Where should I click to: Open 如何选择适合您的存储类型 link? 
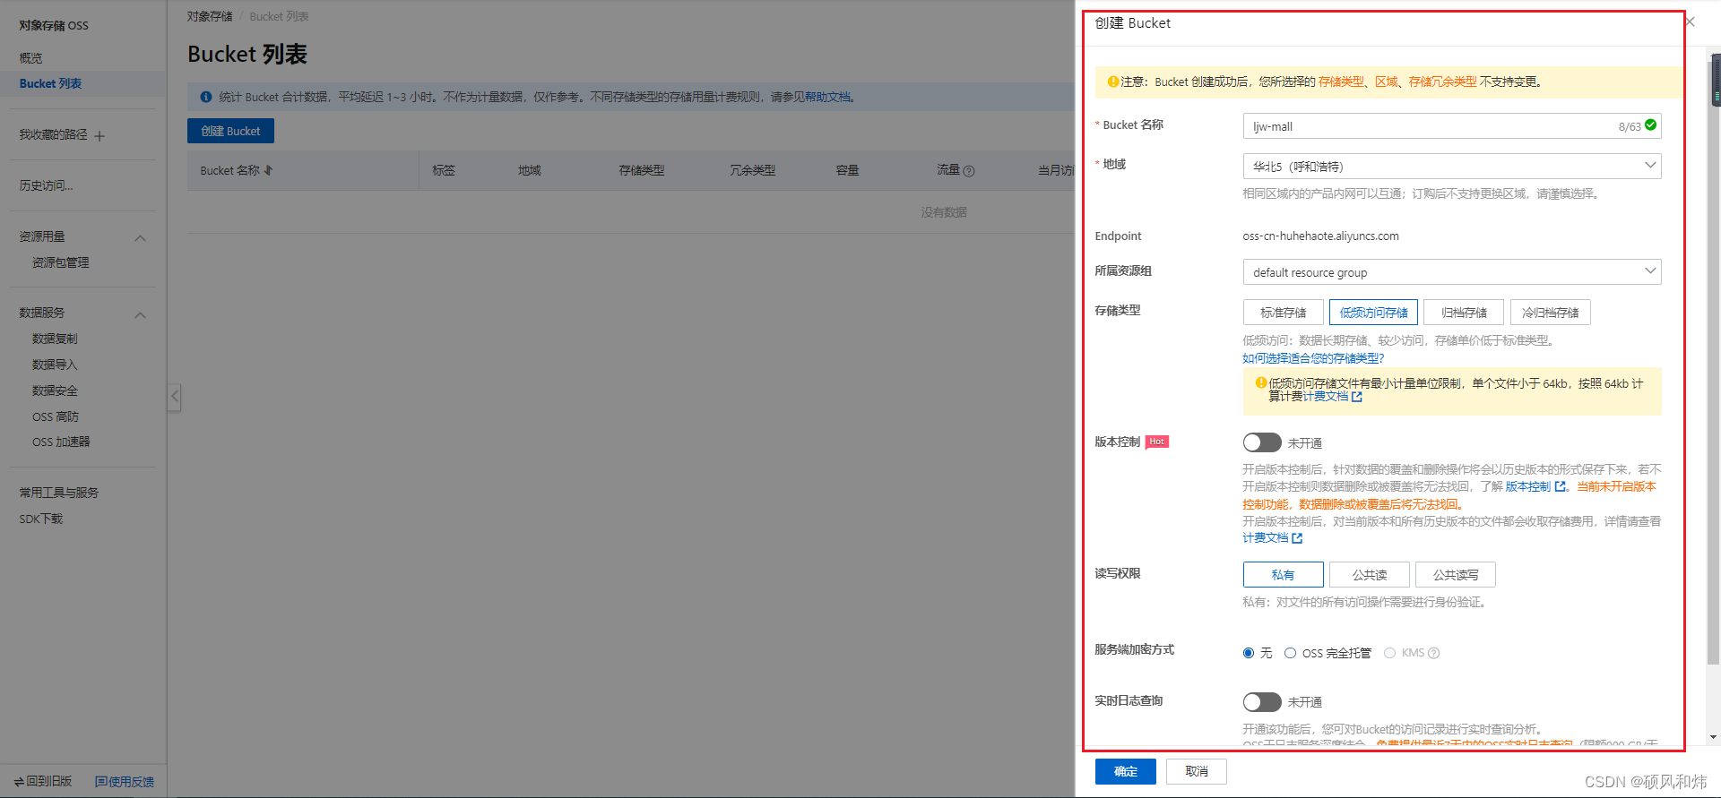[x=1313, y=358]
